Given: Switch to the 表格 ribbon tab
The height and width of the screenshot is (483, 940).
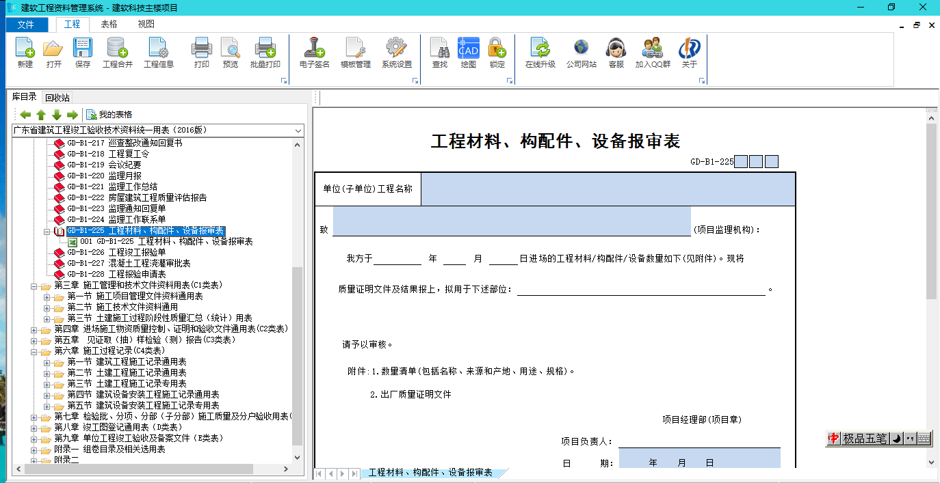Looking at the screenshot, I should click(109, 25).
